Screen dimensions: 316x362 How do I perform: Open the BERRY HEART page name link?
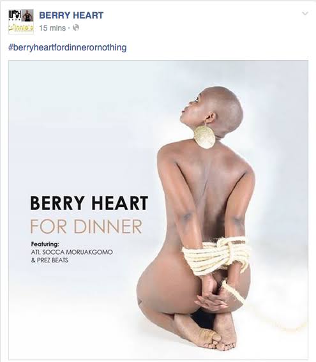point(71,15)
